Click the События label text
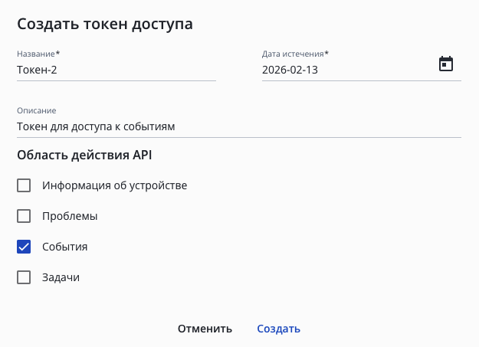The width and height of the screenshot is (479, 347). (64, 247)
